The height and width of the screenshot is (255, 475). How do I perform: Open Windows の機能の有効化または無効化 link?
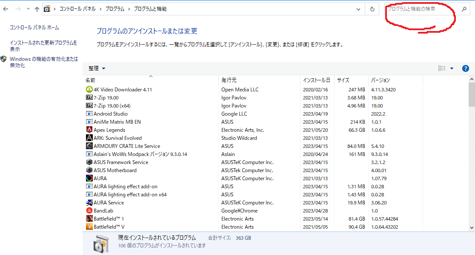[x=44, y=62]
